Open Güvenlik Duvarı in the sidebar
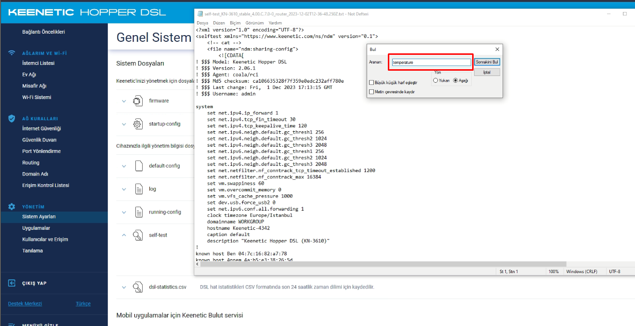 pos(39,140)
